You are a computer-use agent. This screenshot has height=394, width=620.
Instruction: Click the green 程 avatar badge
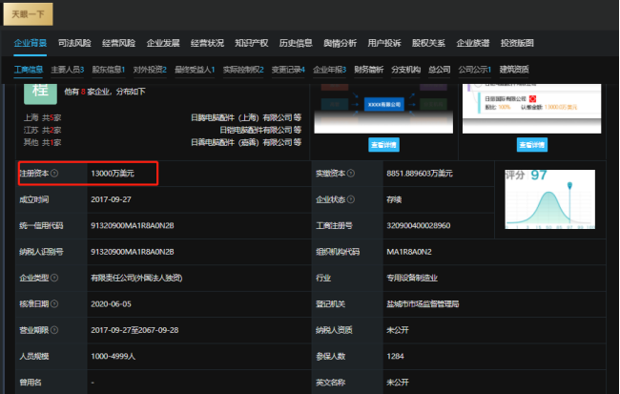point(40,93)
